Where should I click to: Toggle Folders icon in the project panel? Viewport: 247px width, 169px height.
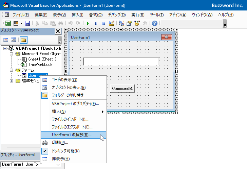pos(23,40)
